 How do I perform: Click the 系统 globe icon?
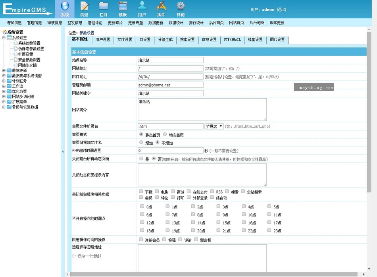tap(65, 6)
